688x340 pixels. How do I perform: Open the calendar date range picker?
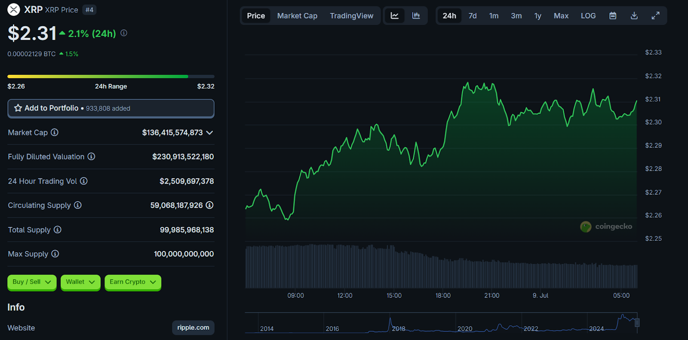tap(613, 16)
